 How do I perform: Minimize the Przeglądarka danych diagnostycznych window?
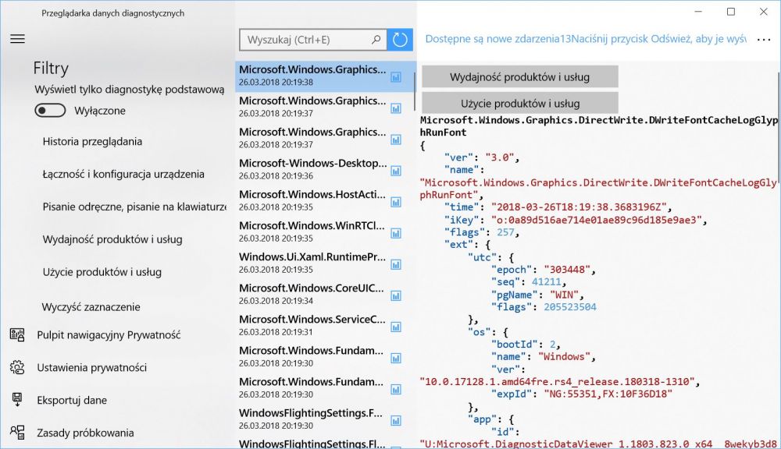698,12
